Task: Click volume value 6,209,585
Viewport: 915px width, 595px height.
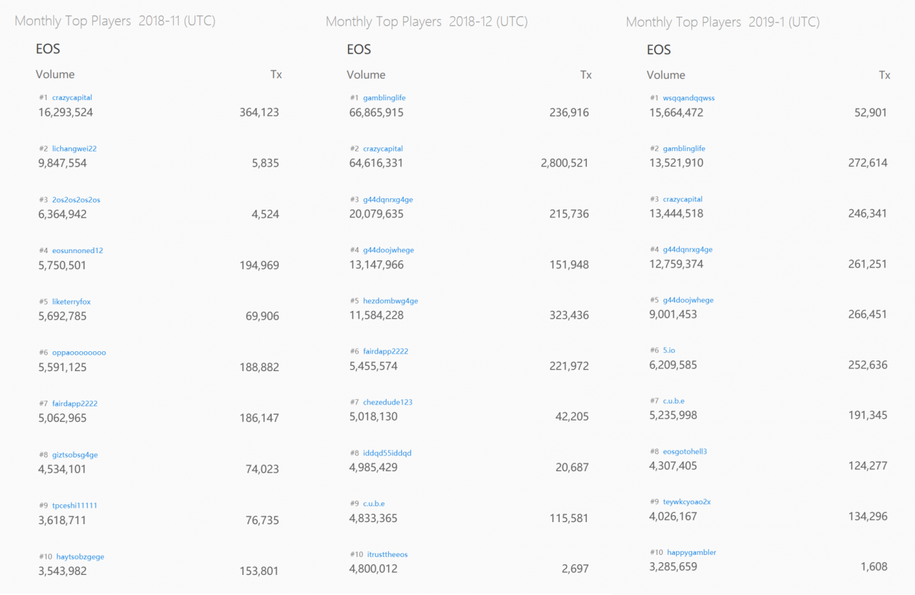Action: point(673,365)
